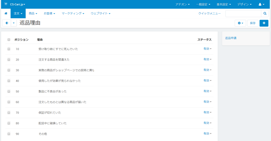Select the checkbox for position 50 row
Image resolution: width=271 pixels, height=141 pixels.
click(x=9, y=91)
